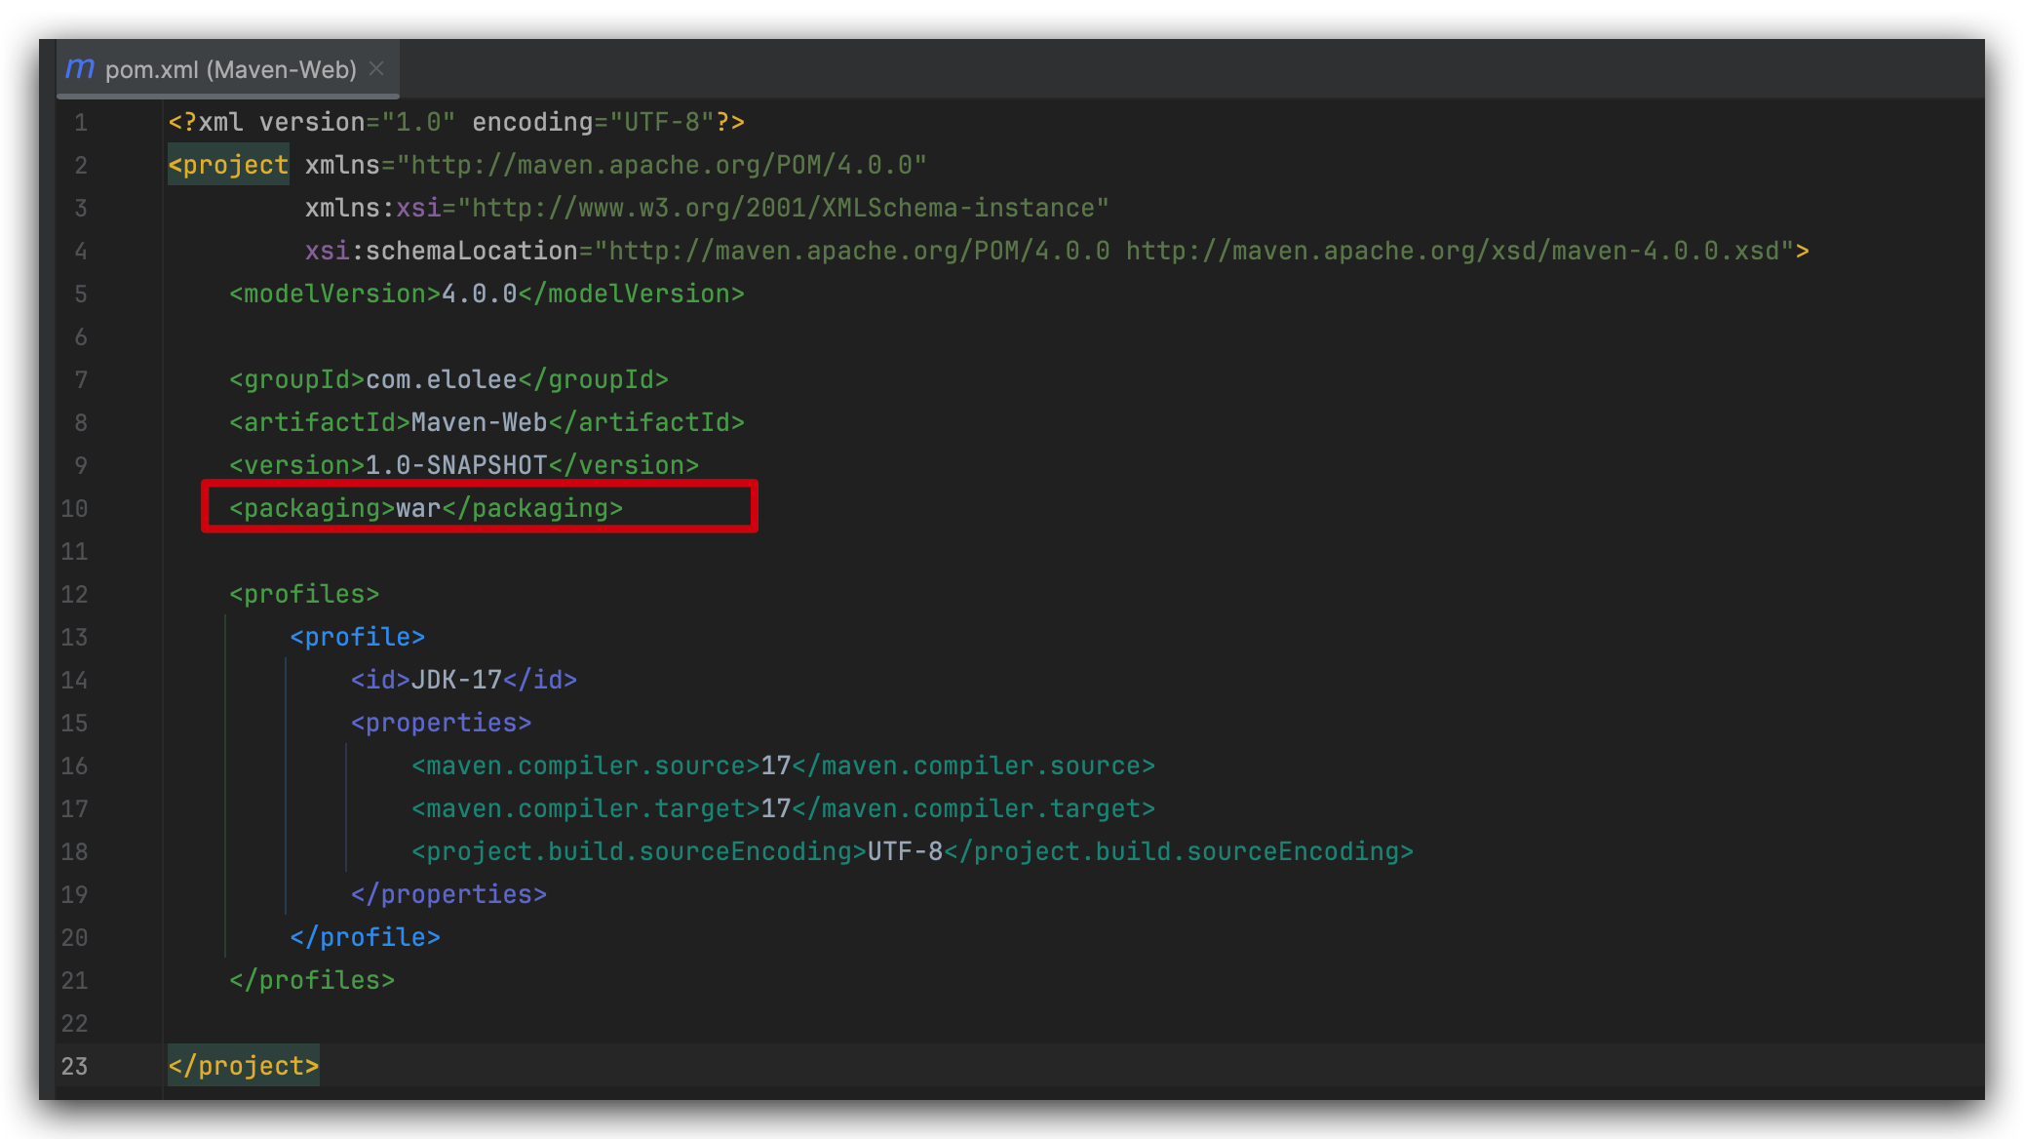Click line number 10 in gutter
The height and width of the screenshot is (1139, 2024).
pyautogui.click(x=74, y=509)
